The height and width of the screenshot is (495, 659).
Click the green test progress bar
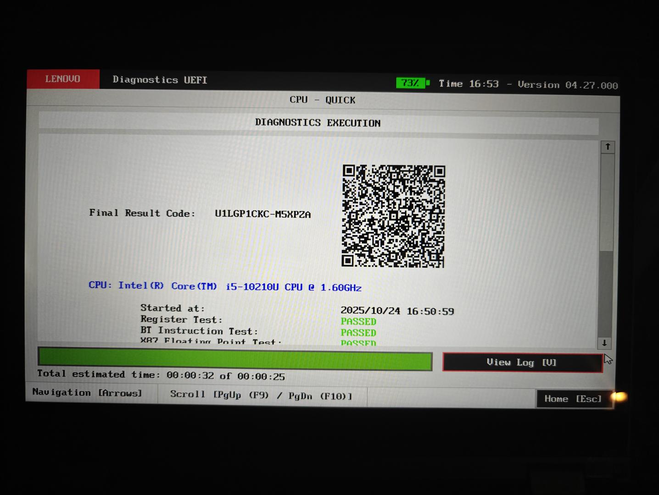click(x=235, y=359)
